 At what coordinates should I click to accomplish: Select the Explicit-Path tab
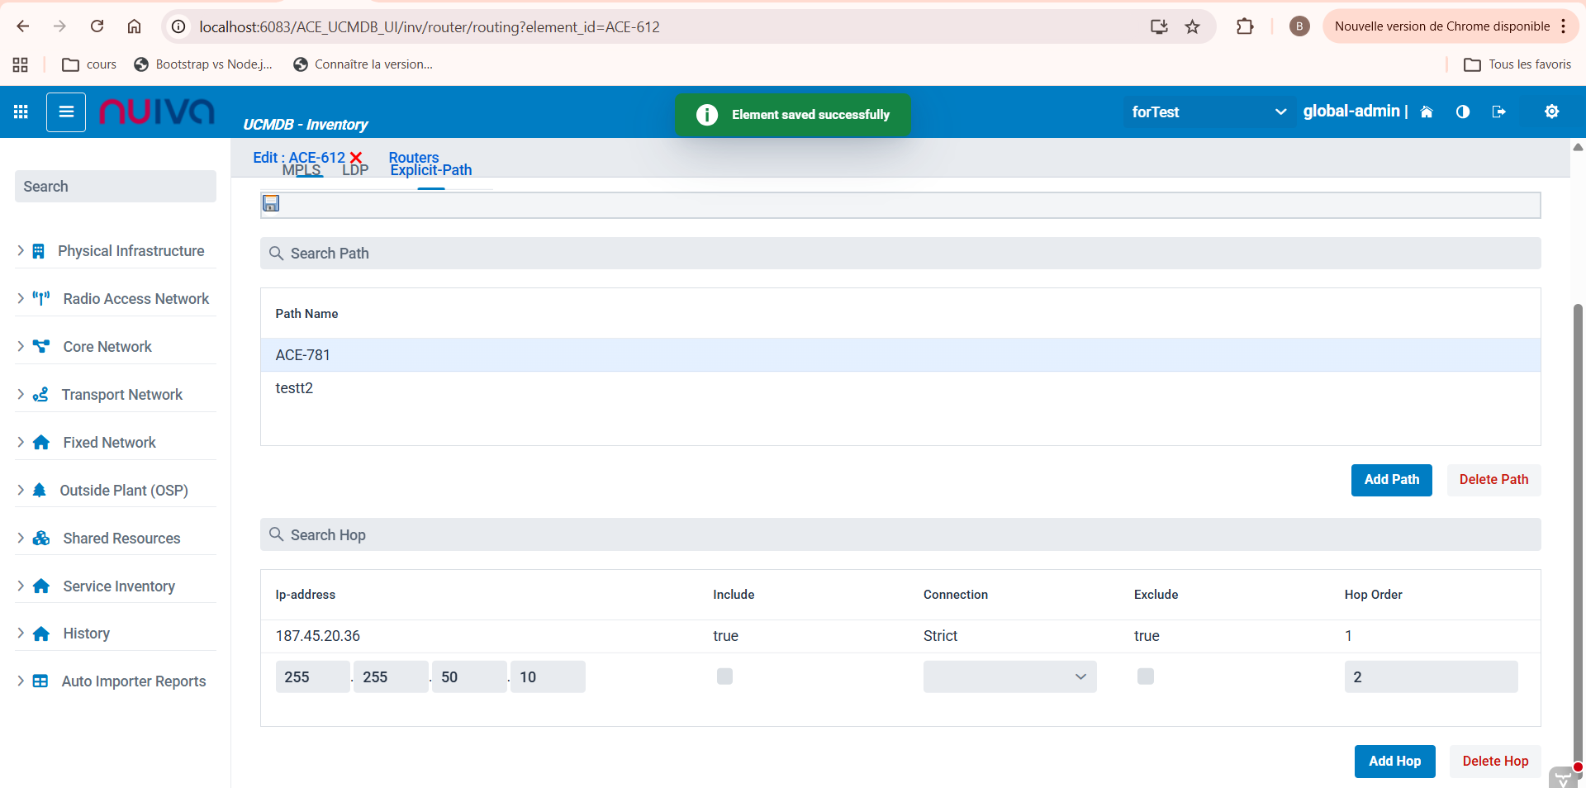[x=431, y=171]
